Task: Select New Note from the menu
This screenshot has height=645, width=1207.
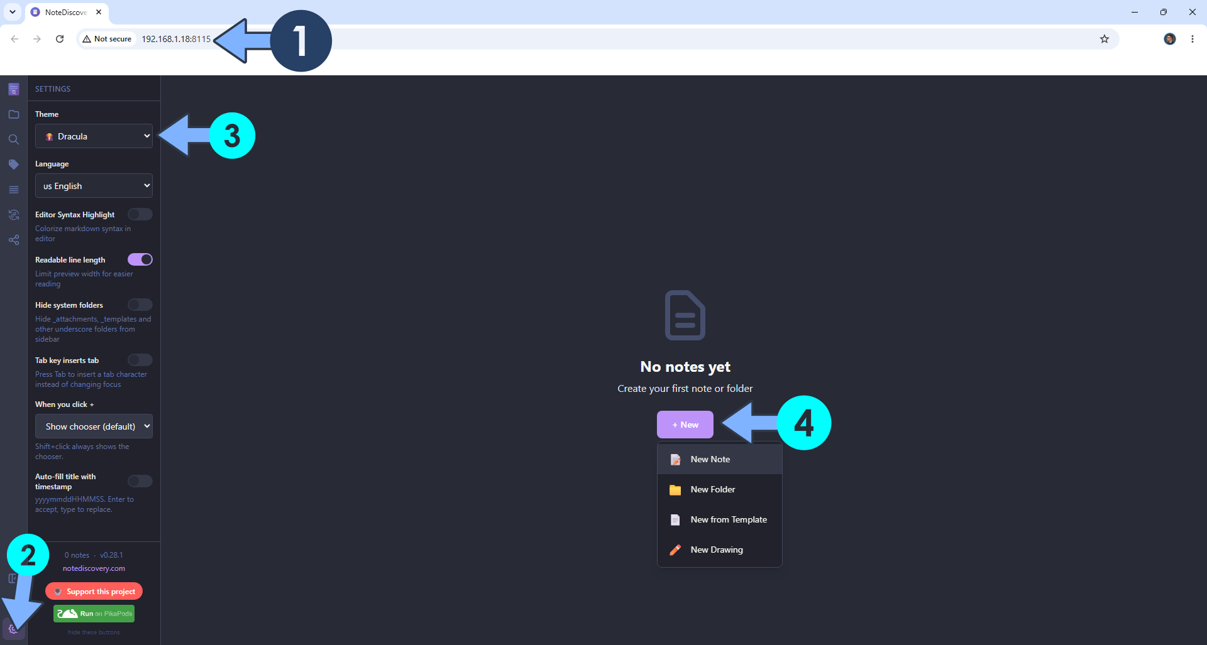Action: coord(720,460)
